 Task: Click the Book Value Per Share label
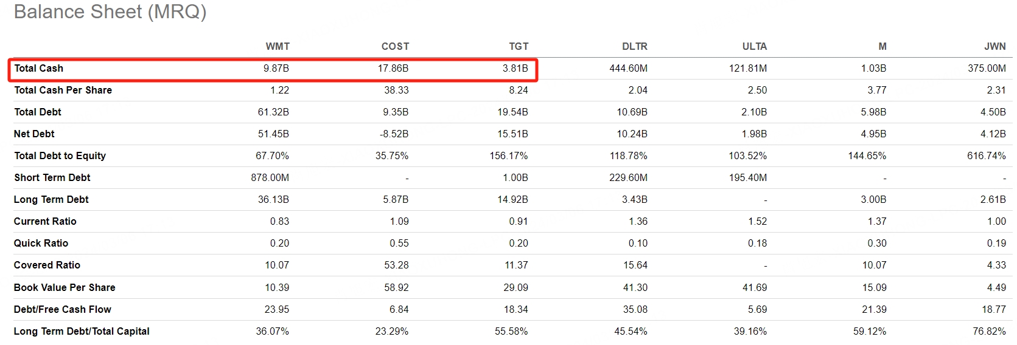(65, 287)
